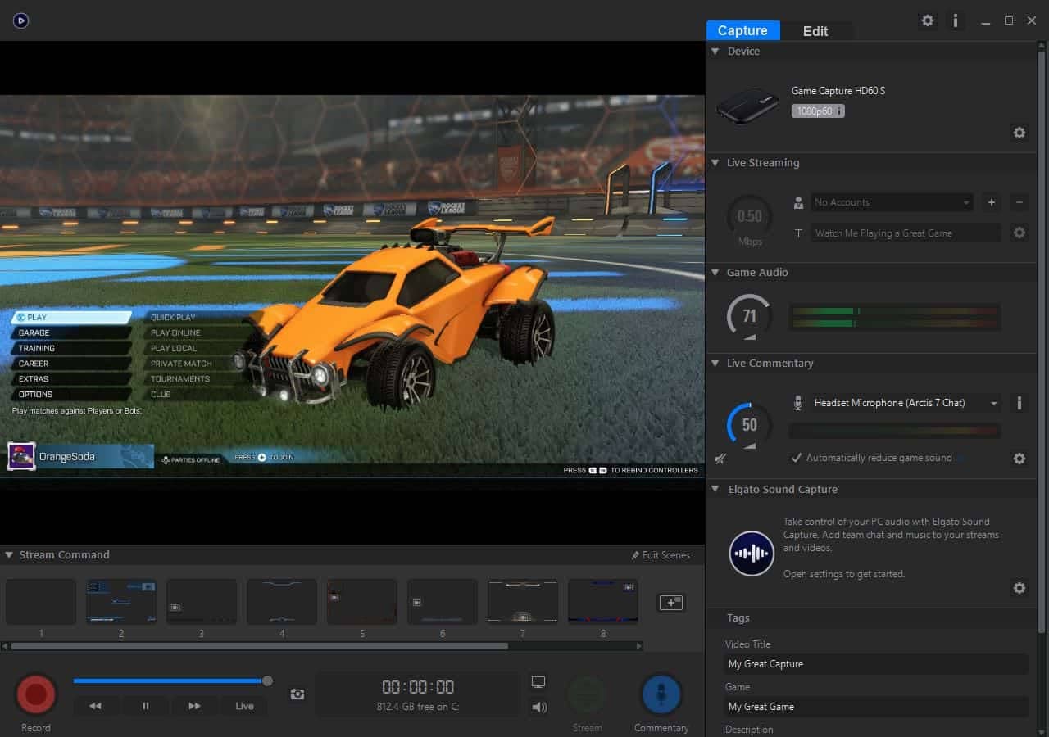Select scene thumbnail 3

coord(202,602)
